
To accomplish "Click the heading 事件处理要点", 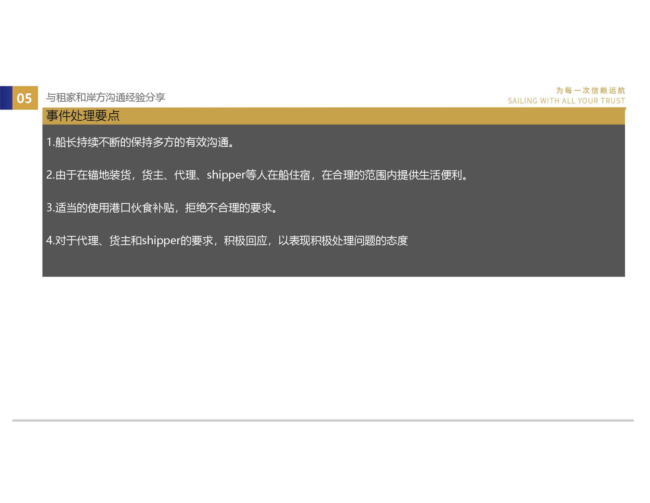I will pyautogui.click(x=83, y=116).
